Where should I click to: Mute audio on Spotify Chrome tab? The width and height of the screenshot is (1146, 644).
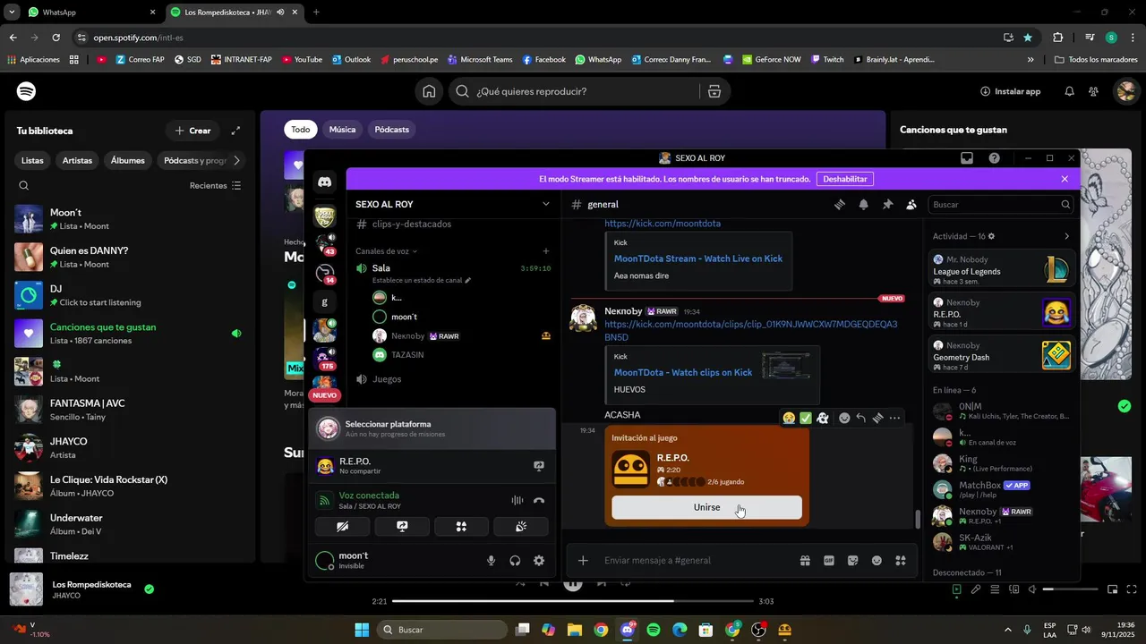pyautogui.click(x=280, y=13)
